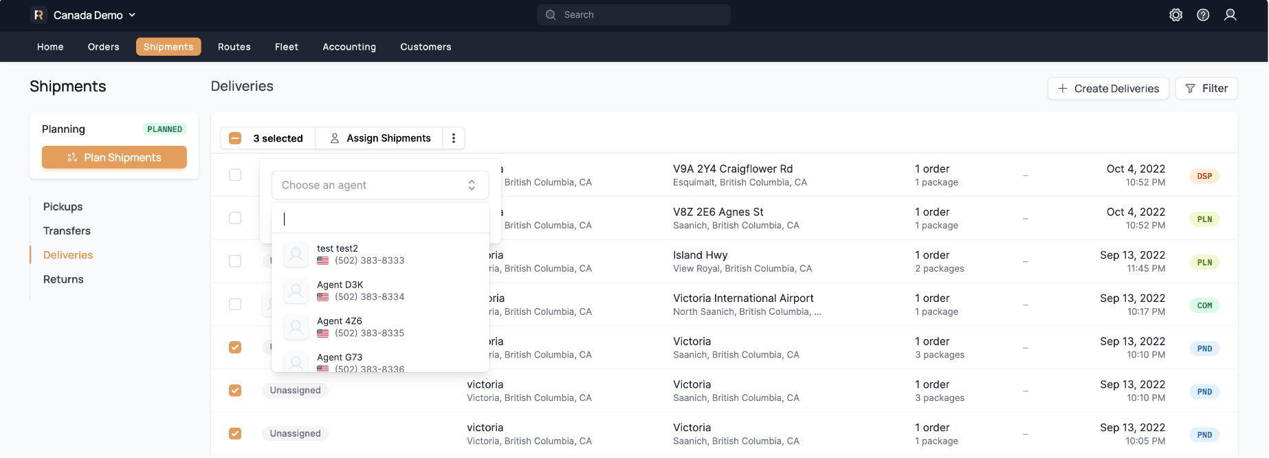Viewport: 1269px width, 458px height.
Task: Open Pickups in the sidebar
Action: tap(63, 207)
